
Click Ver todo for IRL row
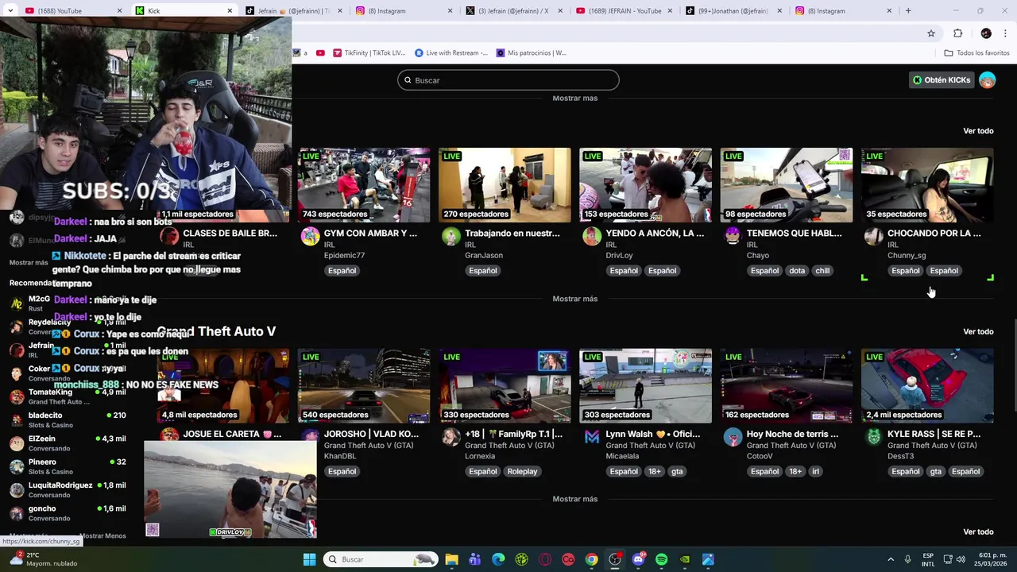tap(978, 131)
